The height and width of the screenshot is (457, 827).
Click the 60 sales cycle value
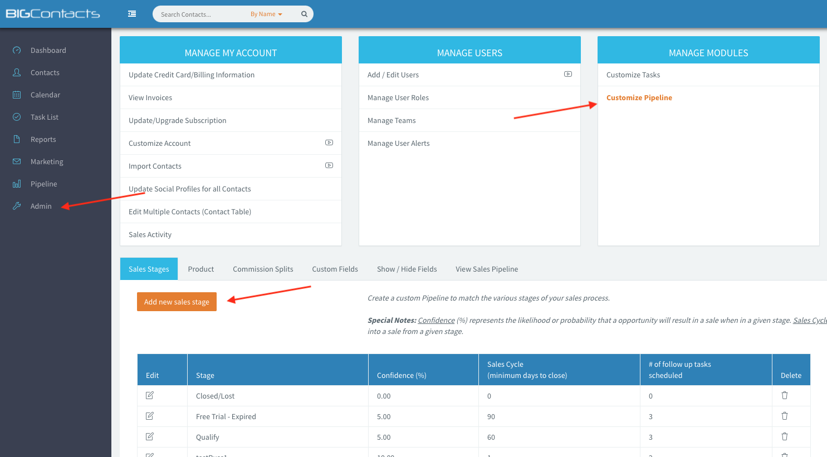[x=491, y=438]
